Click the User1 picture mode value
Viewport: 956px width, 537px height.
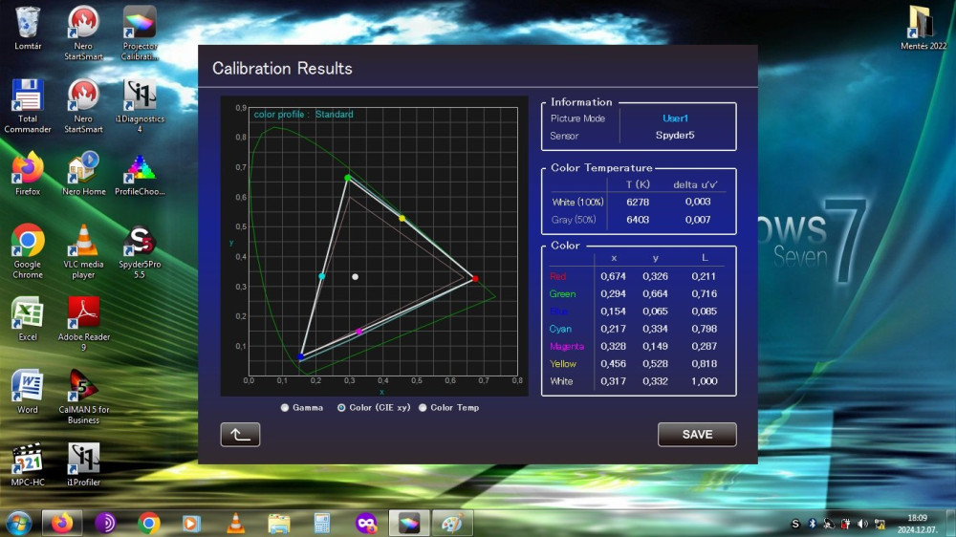pyautogui.click(x=675, y=118)
